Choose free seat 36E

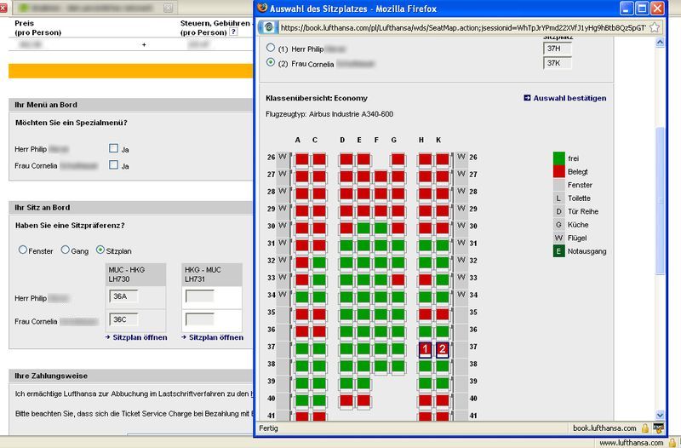363,332
